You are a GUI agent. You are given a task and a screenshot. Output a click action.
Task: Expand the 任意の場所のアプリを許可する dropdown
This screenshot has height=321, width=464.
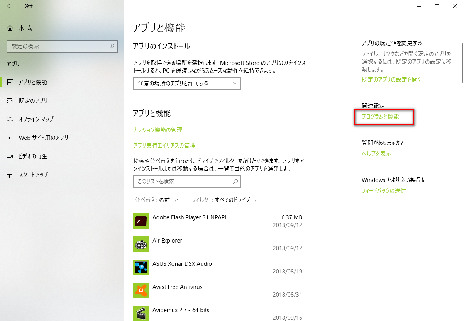point(187,83)
